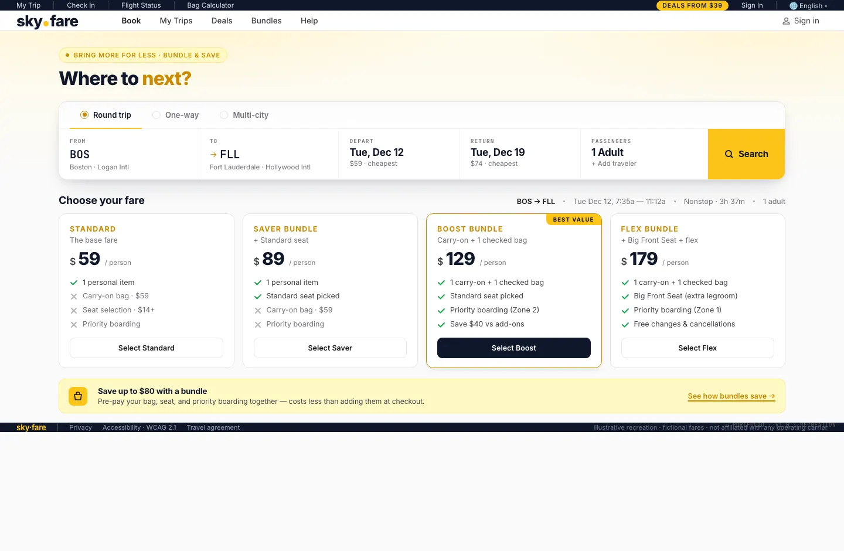Click checkmark beside Save $40 vs add-ons

click(441, 325)
